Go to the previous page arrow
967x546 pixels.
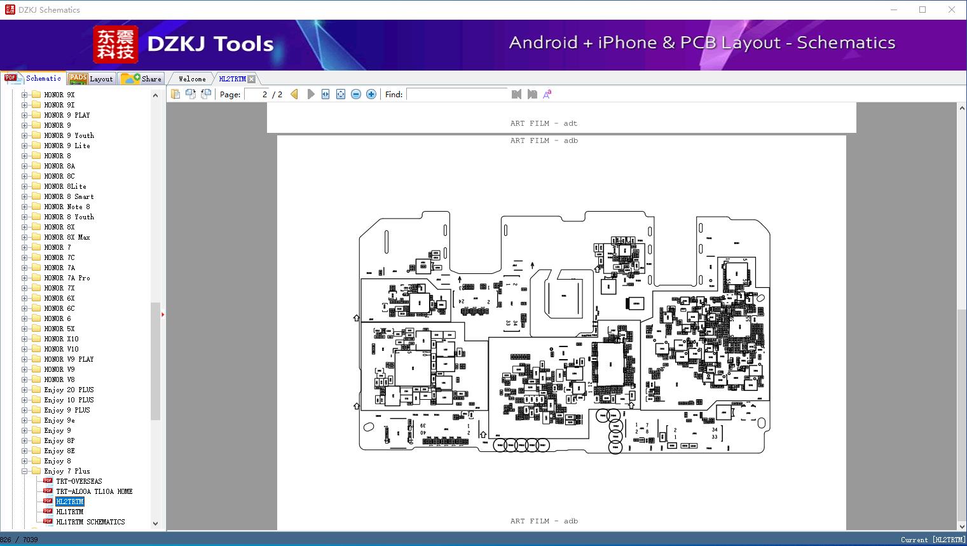pos(294,94)
